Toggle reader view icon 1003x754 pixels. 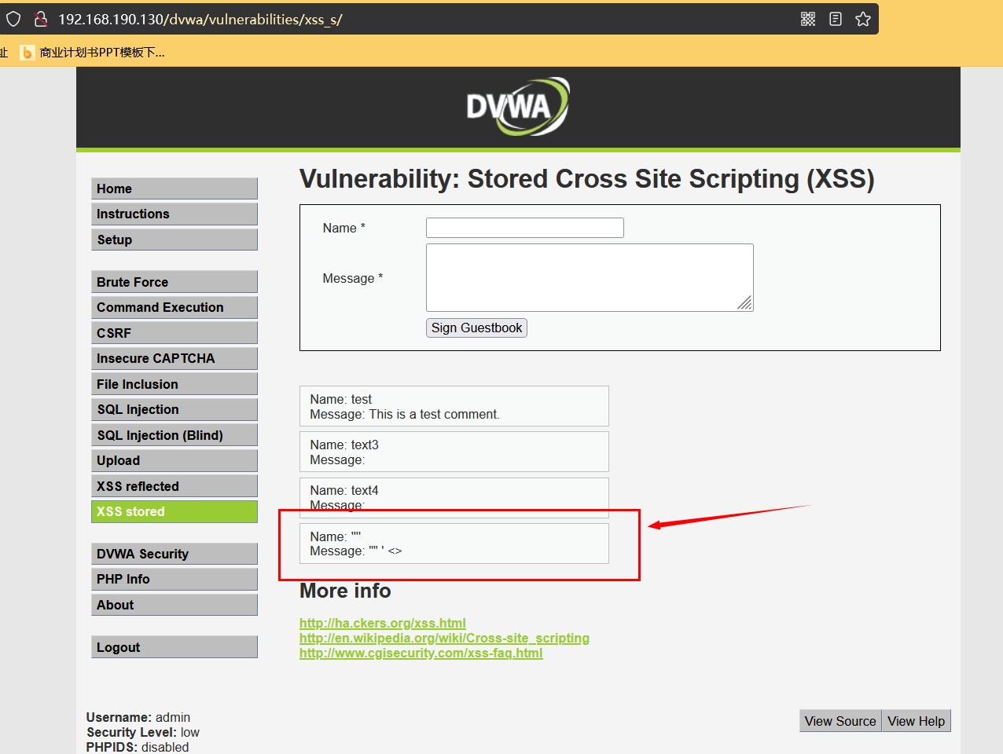point(836,19)
